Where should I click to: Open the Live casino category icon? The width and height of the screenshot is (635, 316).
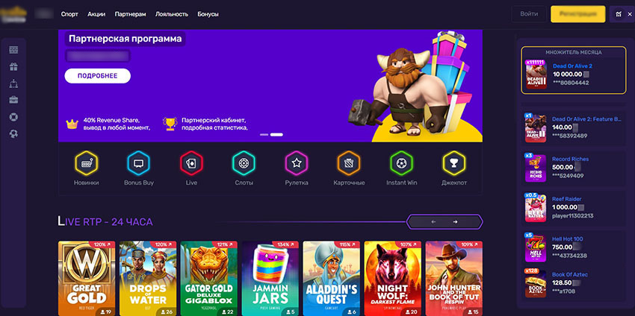191,162
